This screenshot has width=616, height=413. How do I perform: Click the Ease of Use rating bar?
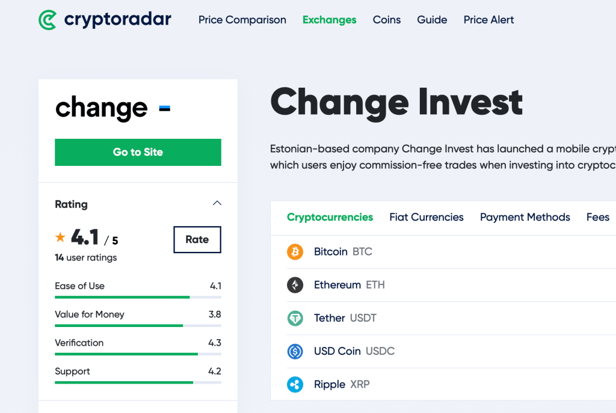click(x=138, y=297)
